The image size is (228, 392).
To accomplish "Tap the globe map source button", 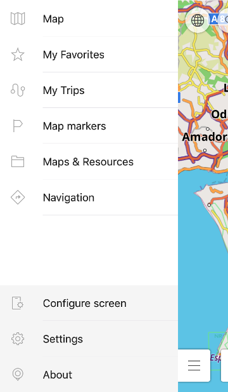I will [x=198, y=20].
